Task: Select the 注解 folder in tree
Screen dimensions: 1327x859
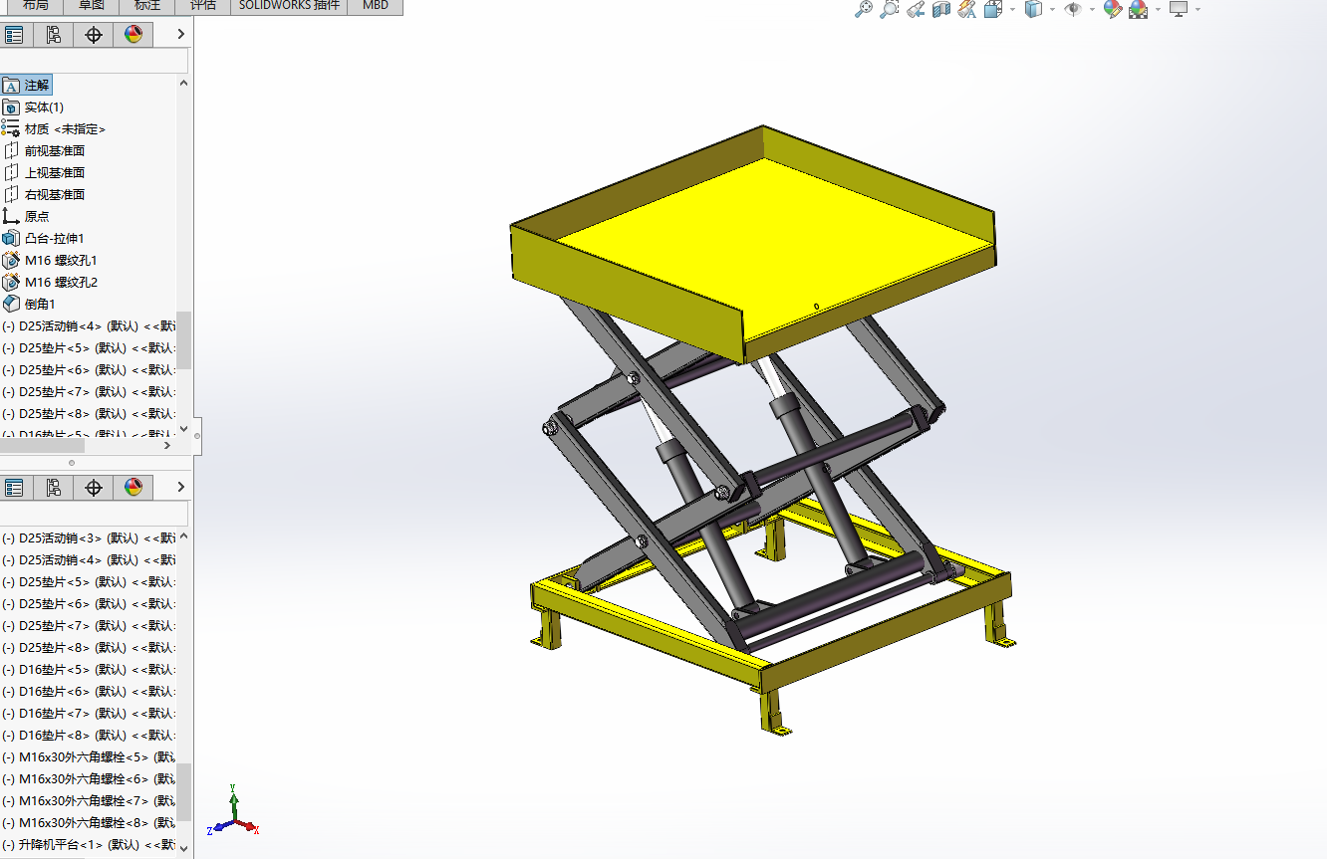Action: tap(27, 86)
